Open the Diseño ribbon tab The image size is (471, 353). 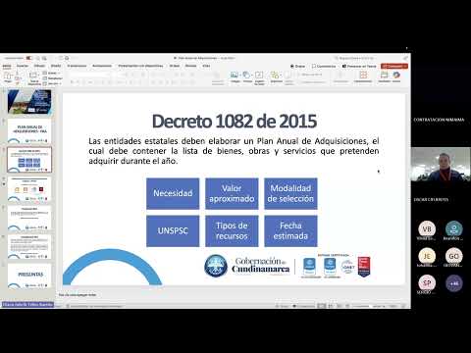coord(56,66)
